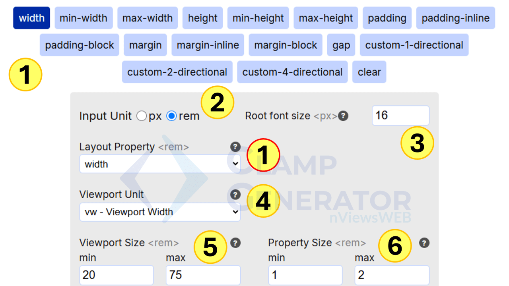Screen dimensions: 509x286
Task: Select the height property button
Action: click(x=202, y=18)
